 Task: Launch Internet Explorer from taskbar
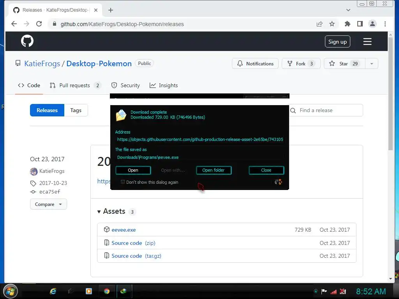[x=53, y=291]
